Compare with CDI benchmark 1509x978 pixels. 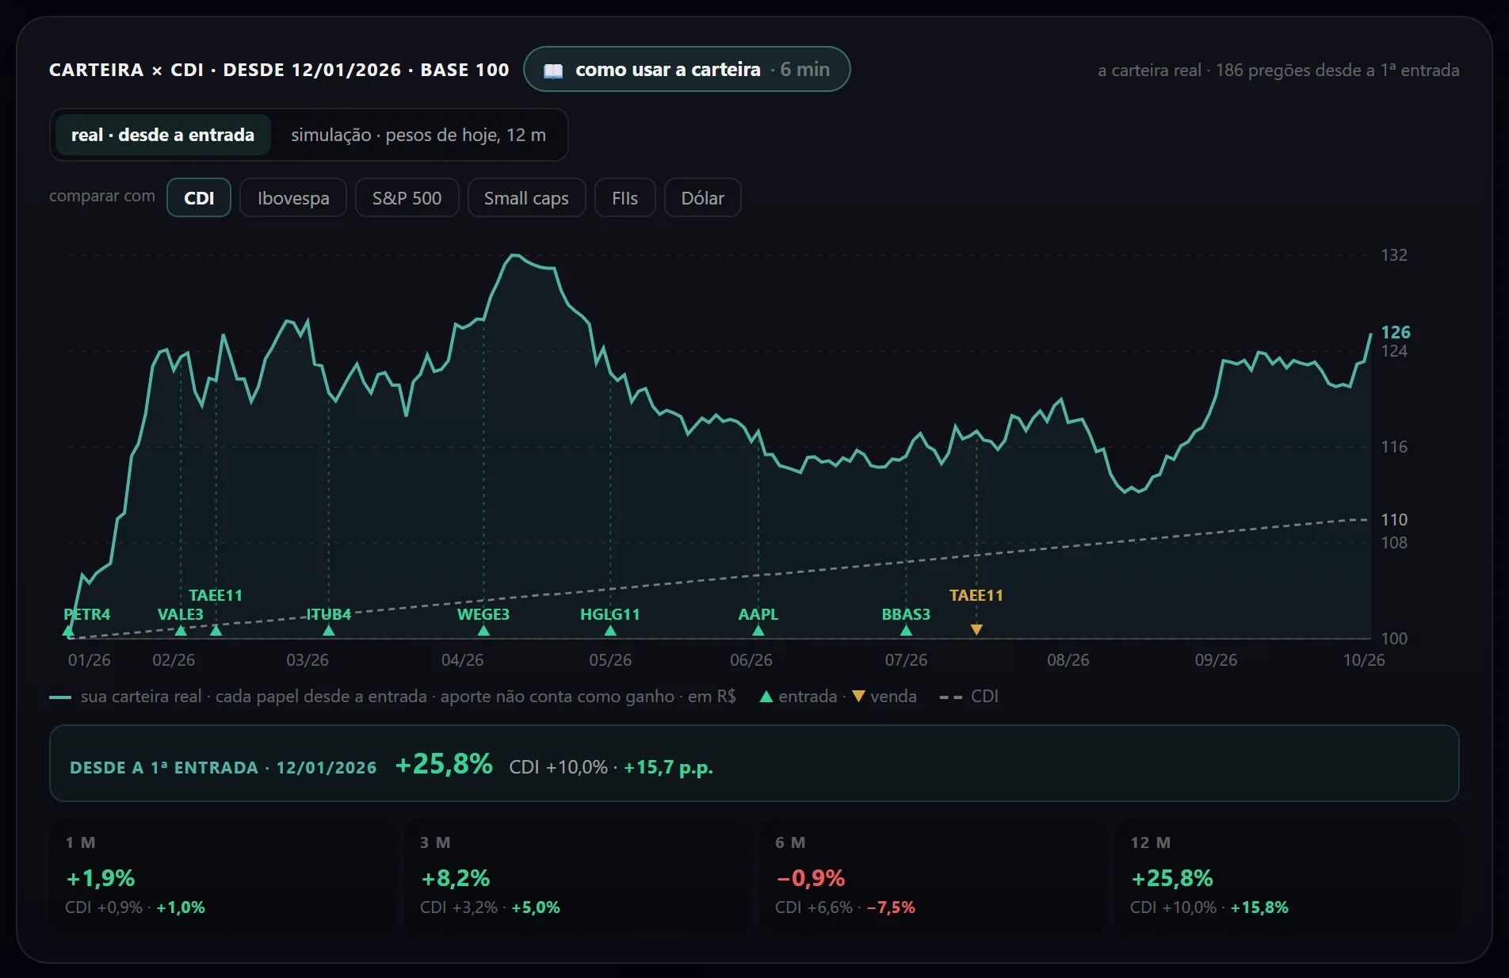(199, 197)
